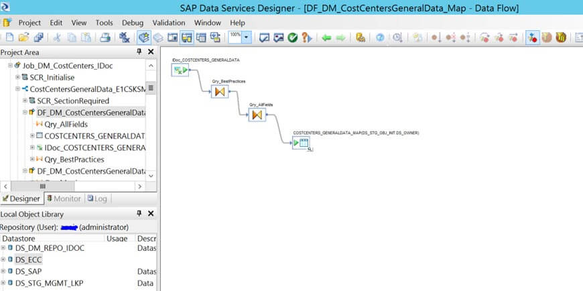This screenshot has width=583, height=291.
Task: Click the IDoc_COSTCENTERS_GENERALDATA source node on canvas
Action: tap(180, 70)
